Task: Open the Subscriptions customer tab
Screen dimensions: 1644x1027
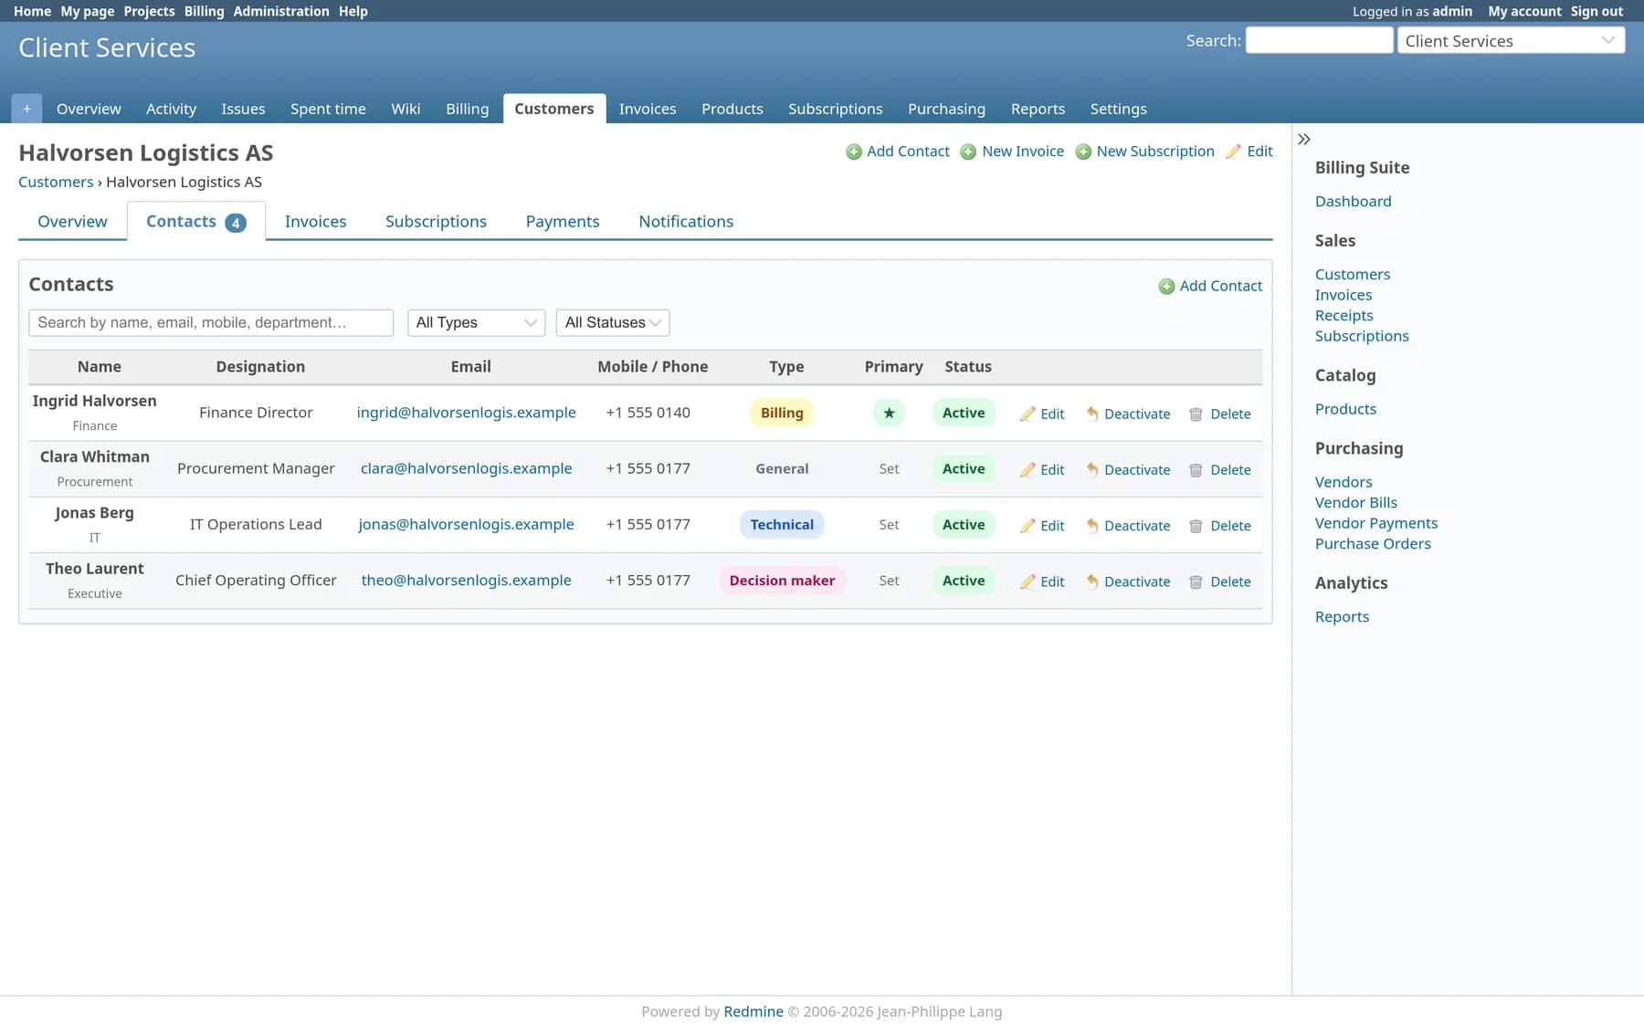Action: click(436, 221)
